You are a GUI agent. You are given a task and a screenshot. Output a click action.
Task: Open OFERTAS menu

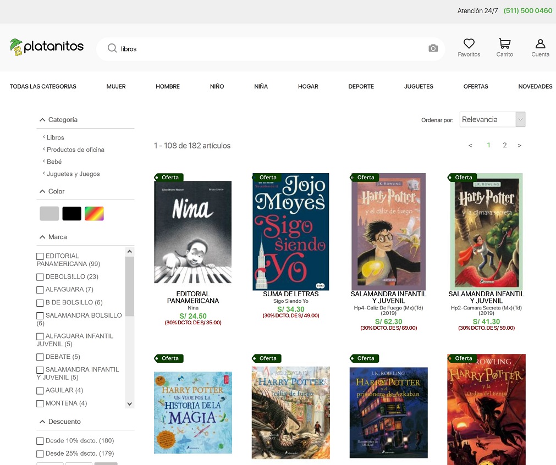tap(476, 86)
